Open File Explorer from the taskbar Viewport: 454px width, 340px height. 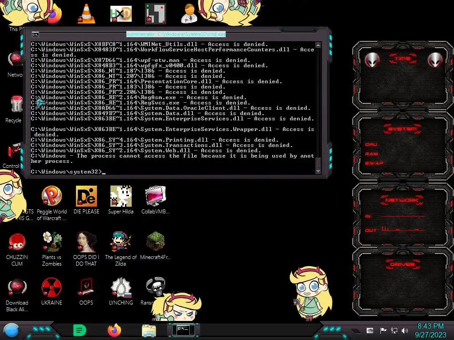149,331
